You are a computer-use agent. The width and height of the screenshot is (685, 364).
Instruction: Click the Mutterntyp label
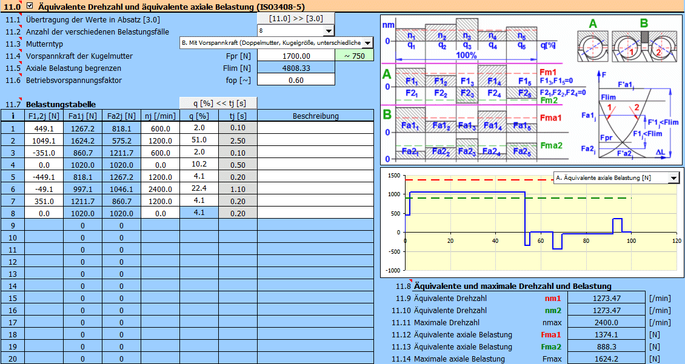point(45,44)
